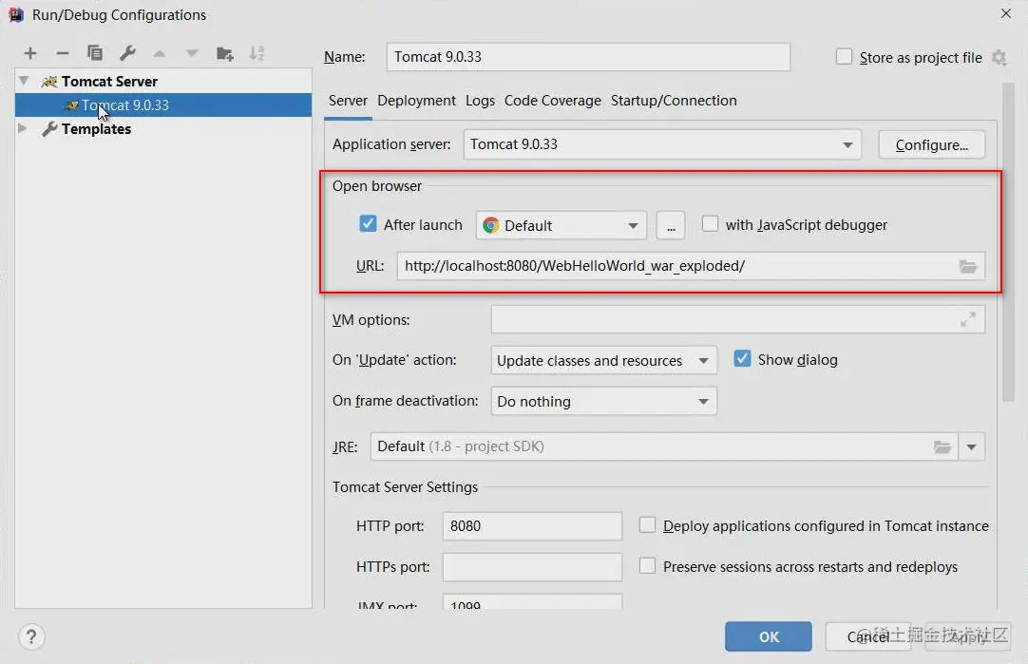Open edit templates wrench icon in toolbar
The image size is (1028, 664).
pos(127,53)
